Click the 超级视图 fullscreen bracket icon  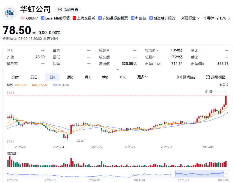pos(208,77)
